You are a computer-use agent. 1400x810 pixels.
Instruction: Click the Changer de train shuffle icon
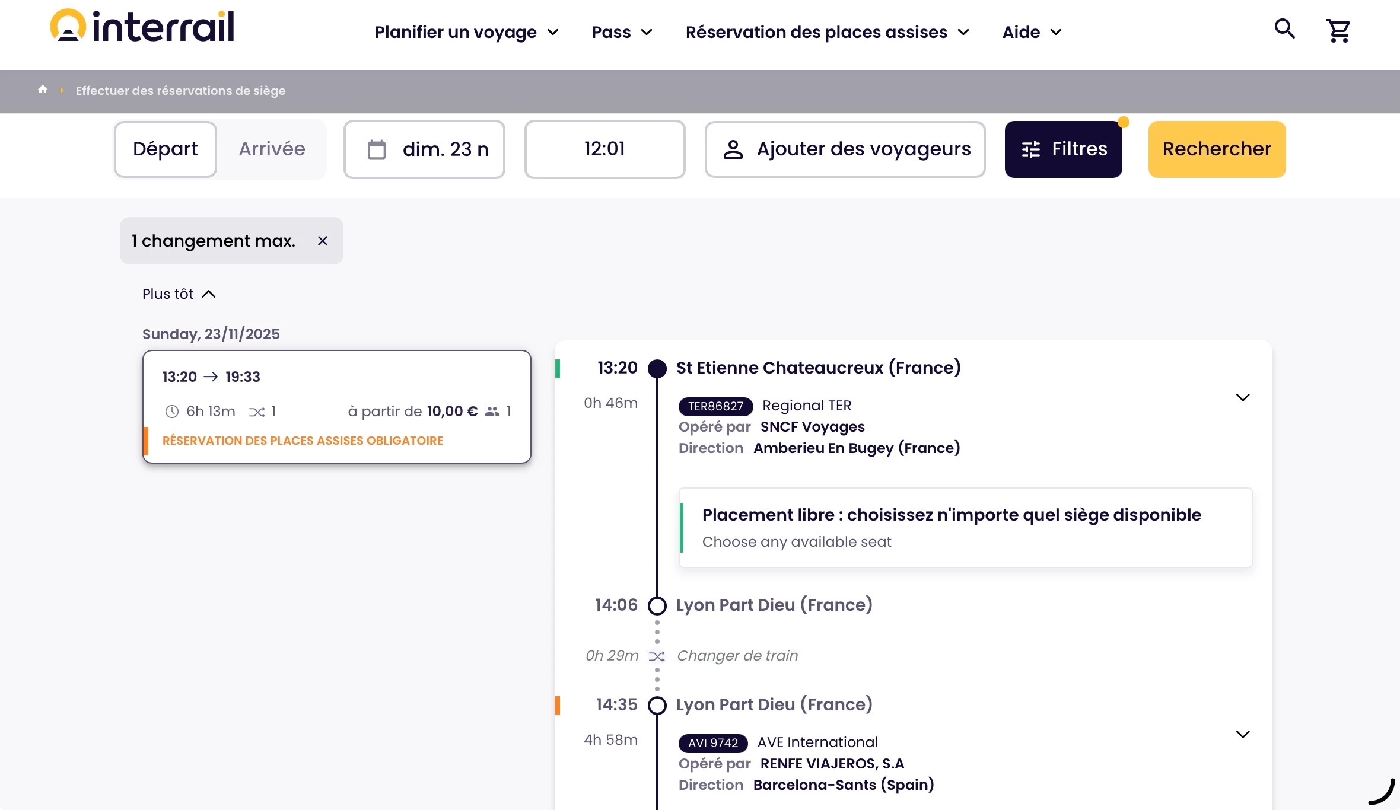tap(657, 656)
